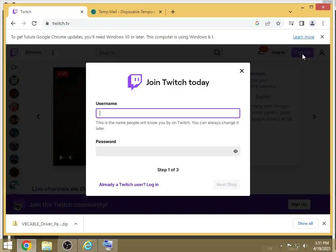Image resolution: width=336 pixels, height=252 pixels.
Task: Click the Next Step button
Action: [x=226, y=184]
